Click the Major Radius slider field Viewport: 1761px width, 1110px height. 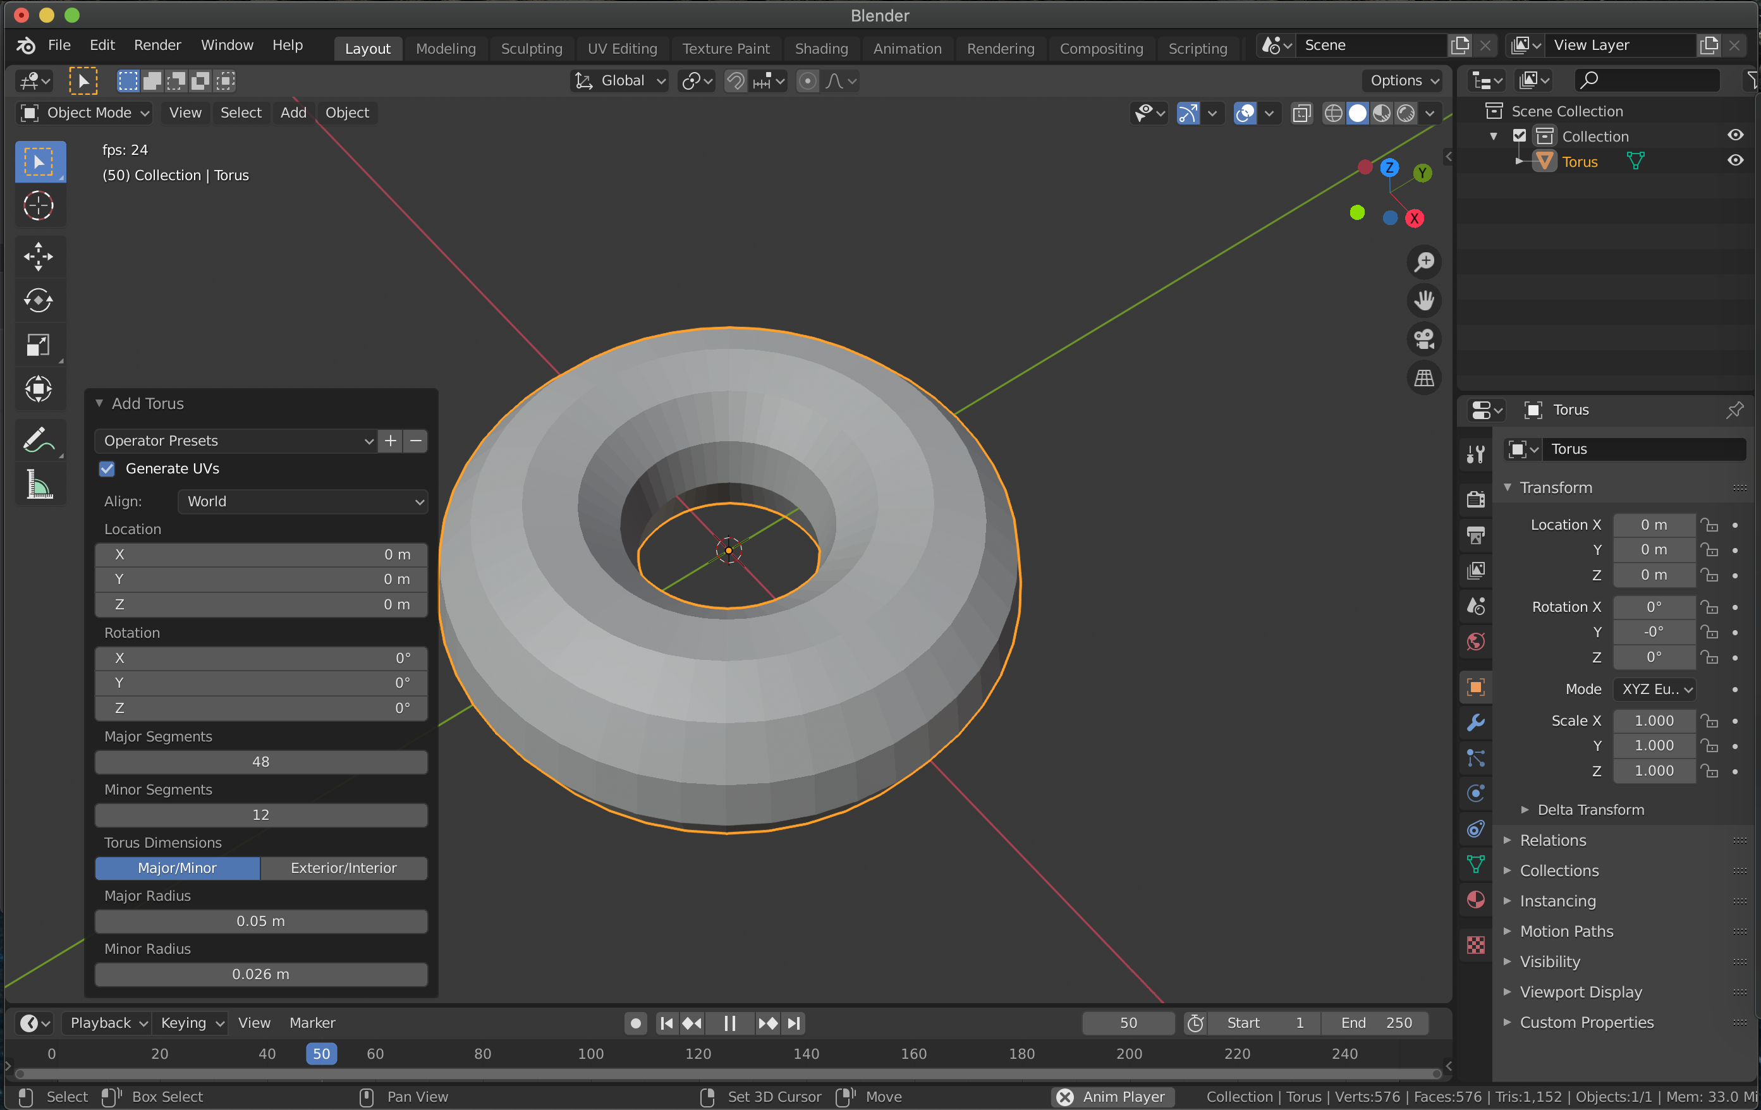[x=260, y=922]
